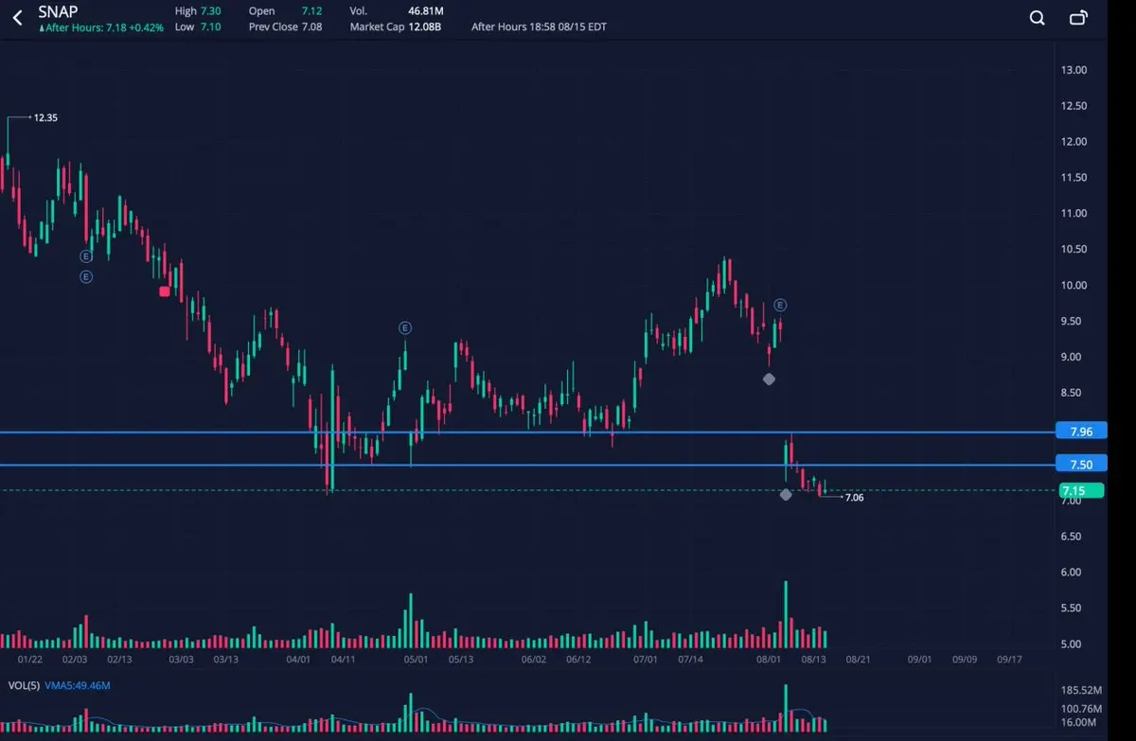1136x741 pixels.
Task: Tap the grey diamond marker below 9.00 candle
Action: click(769, 379)
